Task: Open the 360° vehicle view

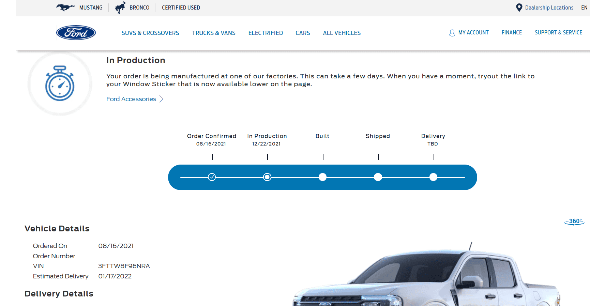Action: tap(574, 221)
